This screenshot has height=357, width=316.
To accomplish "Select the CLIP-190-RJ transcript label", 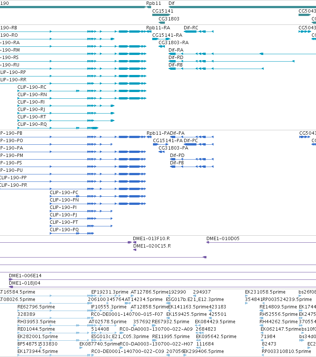I will click(31, 109).
